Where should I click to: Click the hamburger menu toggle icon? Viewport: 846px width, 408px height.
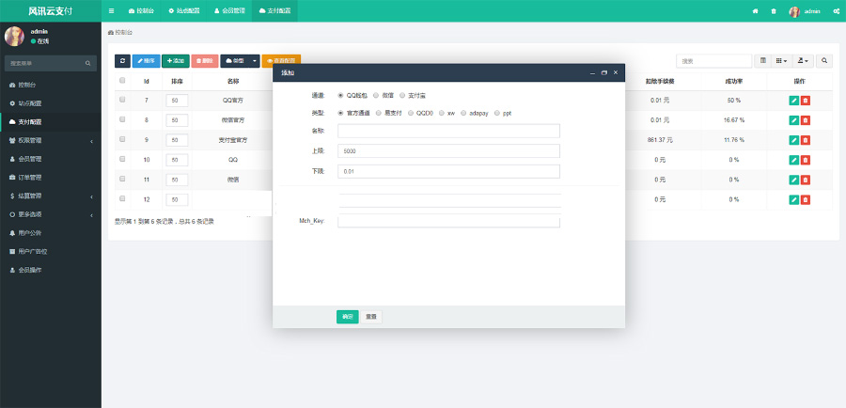(112, 11)
